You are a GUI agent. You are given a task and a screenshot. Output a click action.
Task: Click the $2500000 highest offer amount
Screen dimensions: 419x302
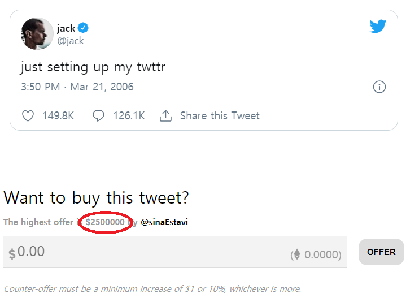[x=105, y=222]
